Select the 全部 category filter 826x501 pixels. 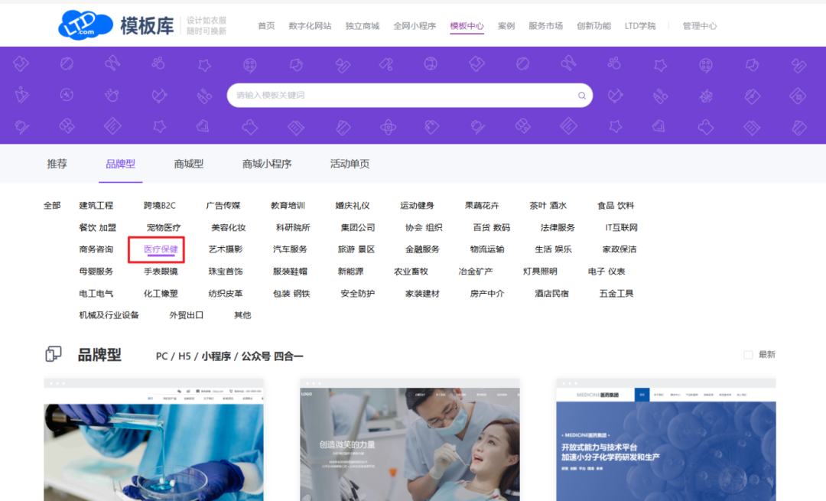pos(52,206)
